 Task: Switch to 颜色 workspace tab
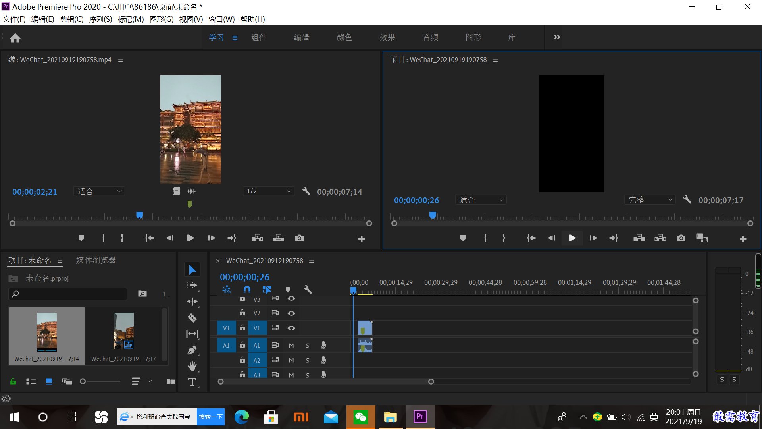(x=344, y=37)
